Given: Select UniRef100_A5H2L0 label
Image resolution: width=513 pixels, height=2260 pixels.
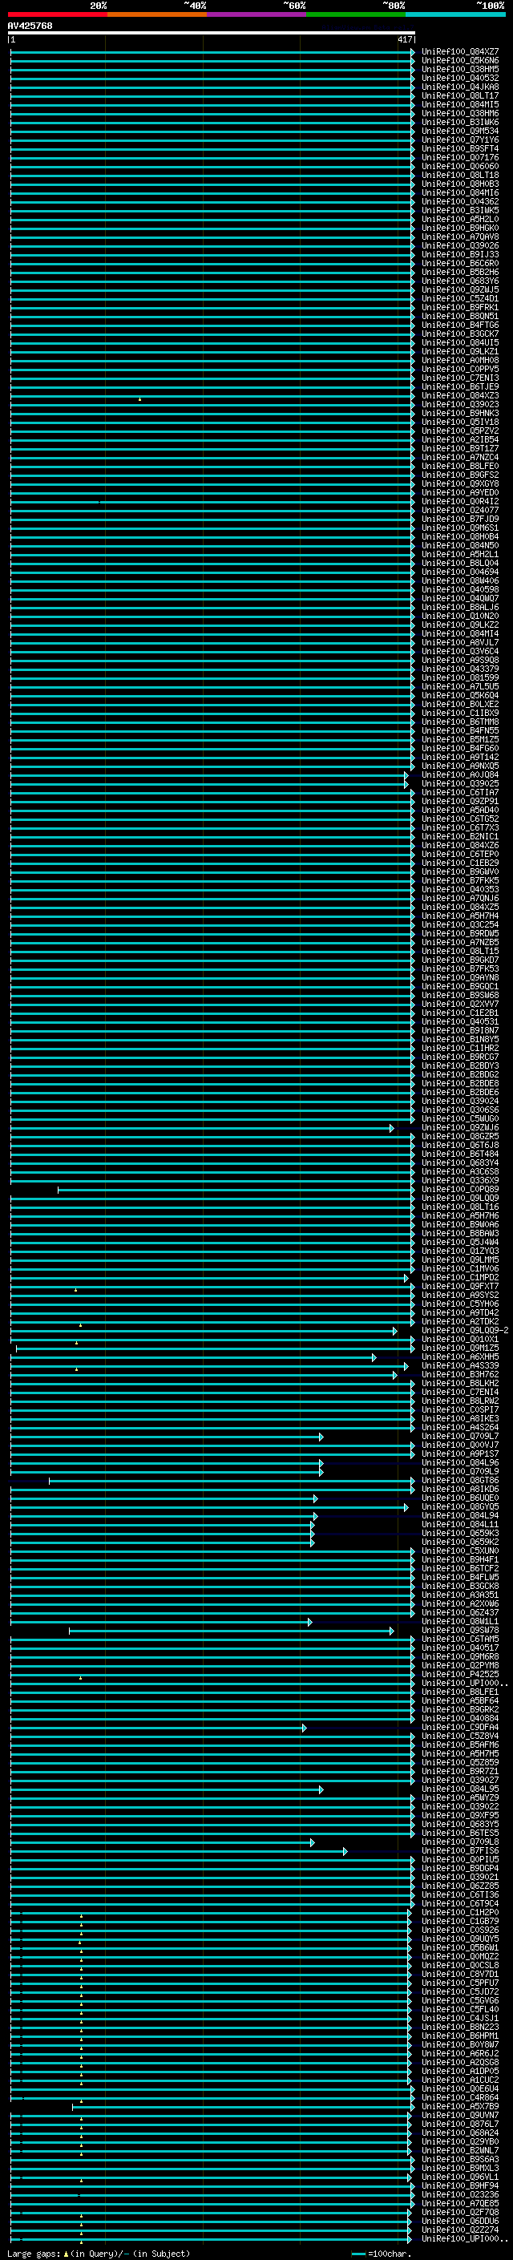Looking at the screenshot, I should click(460, 220).
